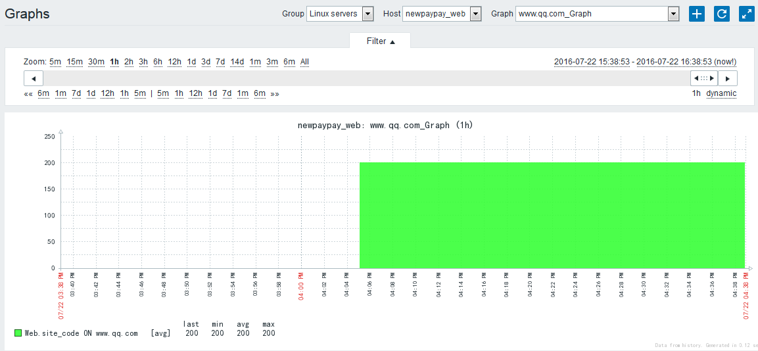Open the Graph dropdown showing www.qq.com_Graph
The height and width of the screenshot is (351, 758).
click(x=598, y=14)
